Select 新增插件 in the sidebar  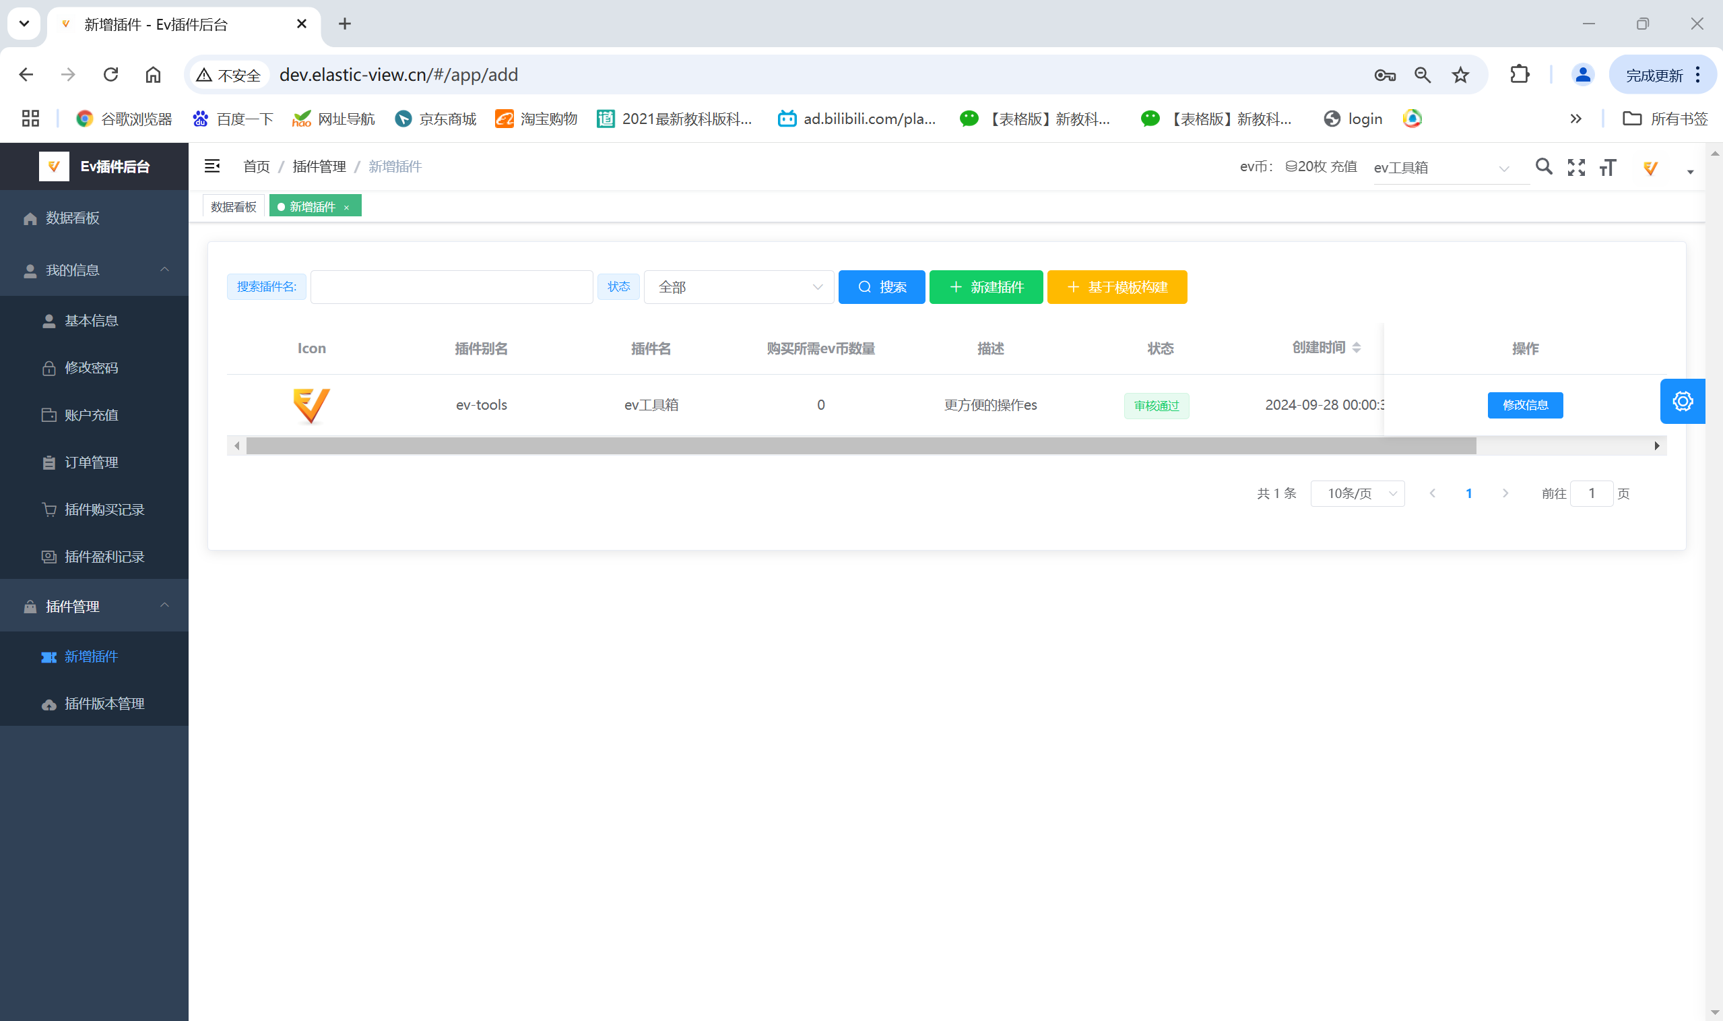click(94, 656)
